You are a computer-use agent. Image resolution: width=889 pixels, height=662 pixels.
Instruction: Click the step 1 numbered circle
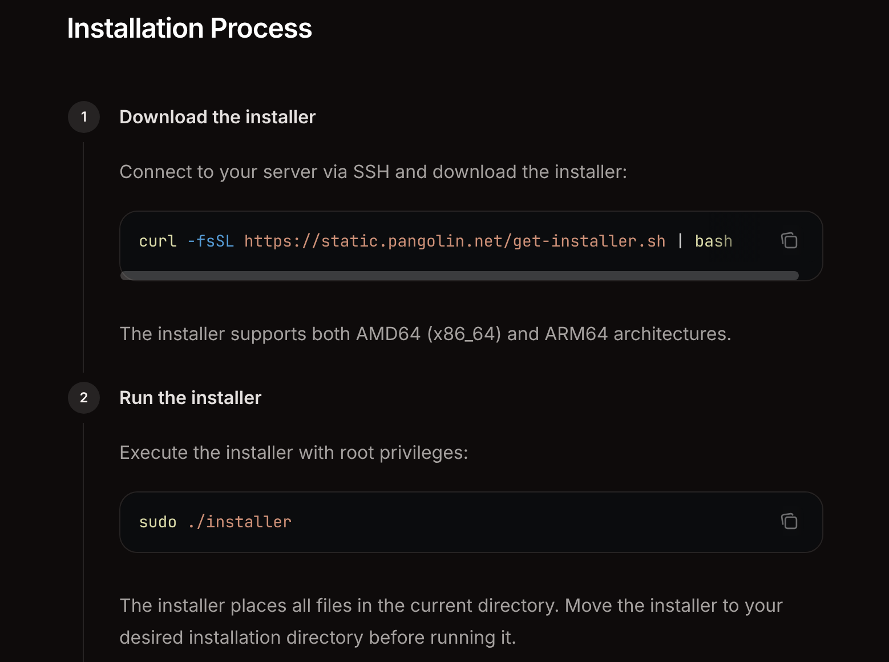pyautogui.click(x=83, y=116)
